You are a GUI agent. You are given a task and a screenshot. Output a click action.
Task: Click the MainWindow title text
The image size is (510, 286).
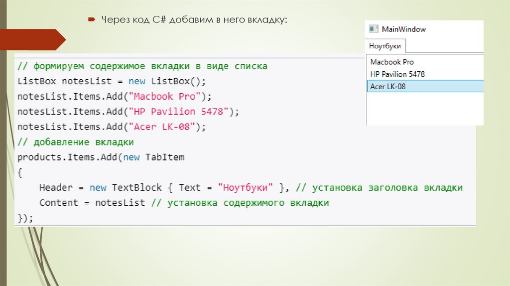pos(403,29)
